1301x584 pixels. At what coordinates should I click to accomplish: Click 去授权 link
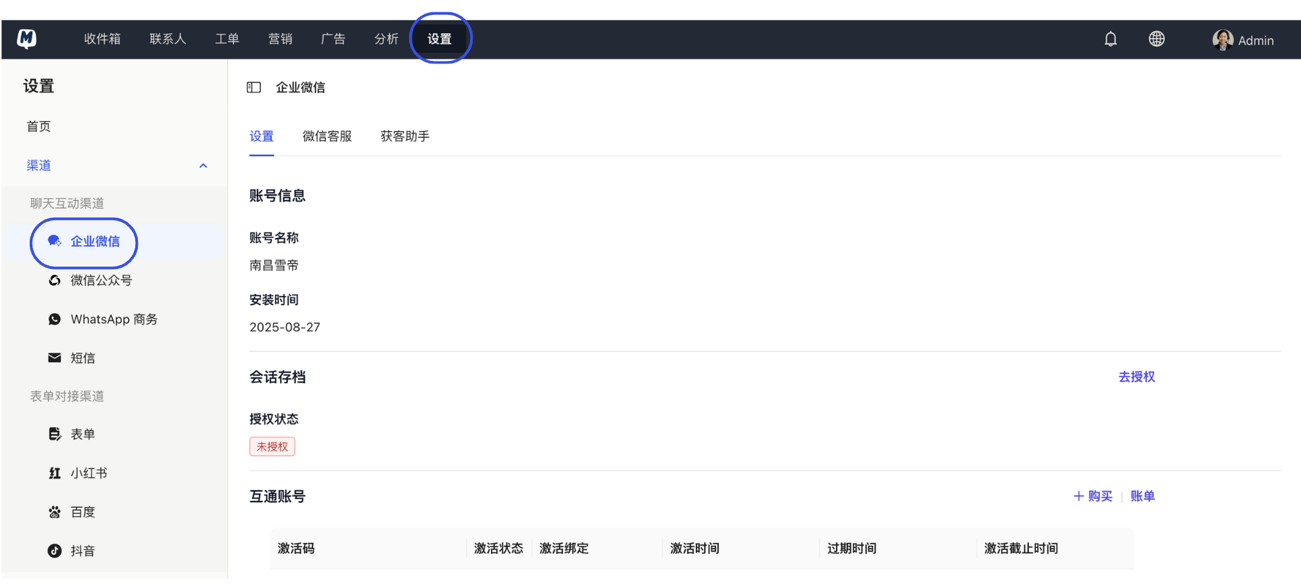(x=1137, y=376)
